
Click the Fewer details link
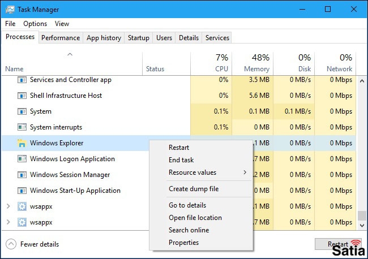(40, 244)
